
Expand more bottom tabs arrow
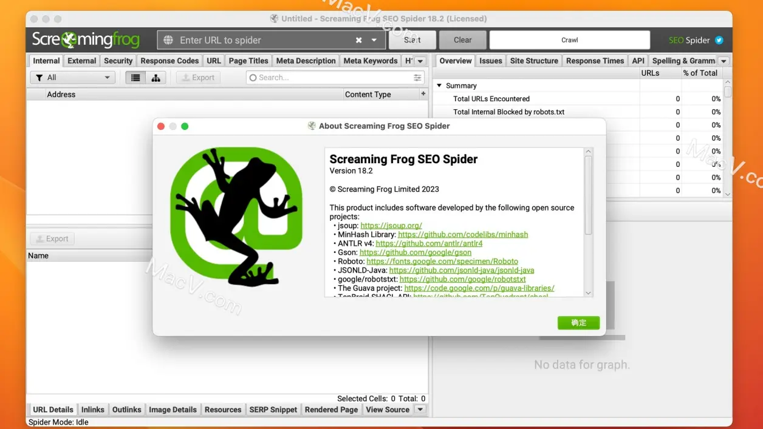(x=420, y=410)
